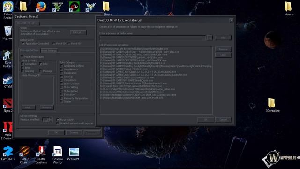Select Application Controlled debug layer option
The width and height of the screenshot is (300, 169).
click(23, 44)
